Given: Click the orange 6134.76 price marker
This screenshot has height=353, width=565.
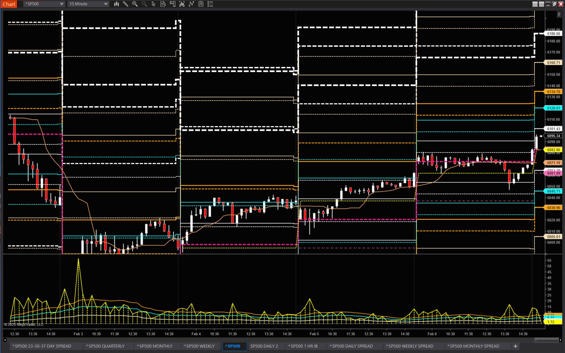Looking at the screenshot, I should coord(553,91).
